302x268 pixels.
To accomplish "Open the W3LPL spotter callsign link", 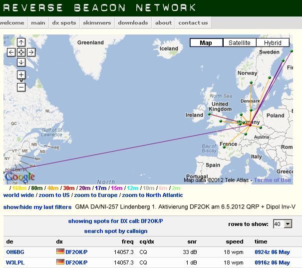I will pos(15,262).
